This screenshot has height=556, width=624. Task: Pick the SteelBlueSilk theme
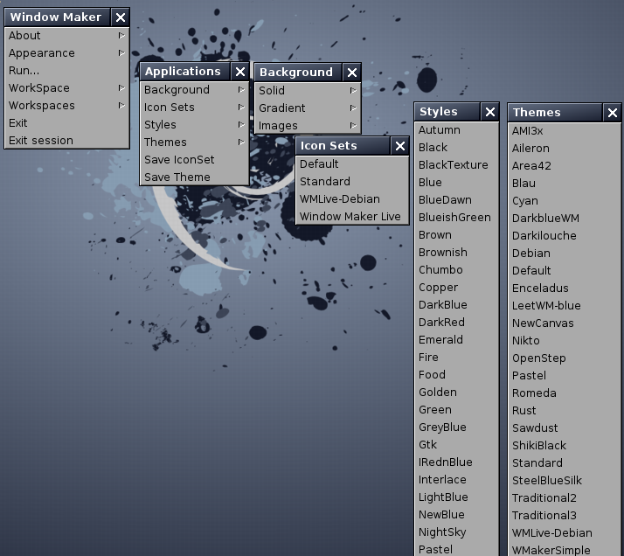(x=546, y=481)
